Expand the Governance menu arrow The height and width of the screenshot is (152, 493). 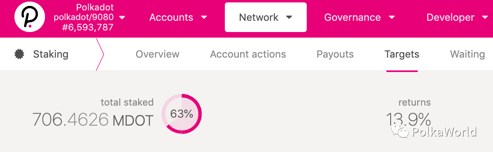tap(392, 18)
